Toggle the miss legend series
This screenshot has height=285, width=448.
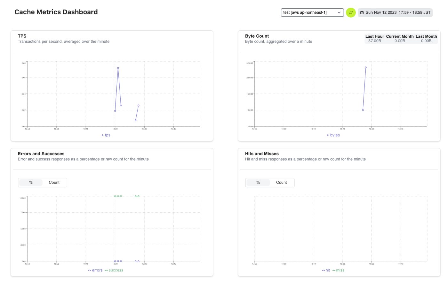coord(338,270)
